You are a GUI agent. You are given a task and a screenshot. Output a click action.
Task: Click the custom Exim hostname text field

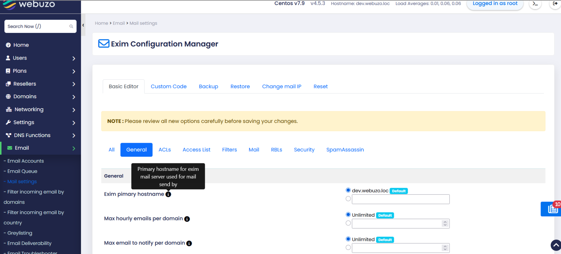point(401,199)
